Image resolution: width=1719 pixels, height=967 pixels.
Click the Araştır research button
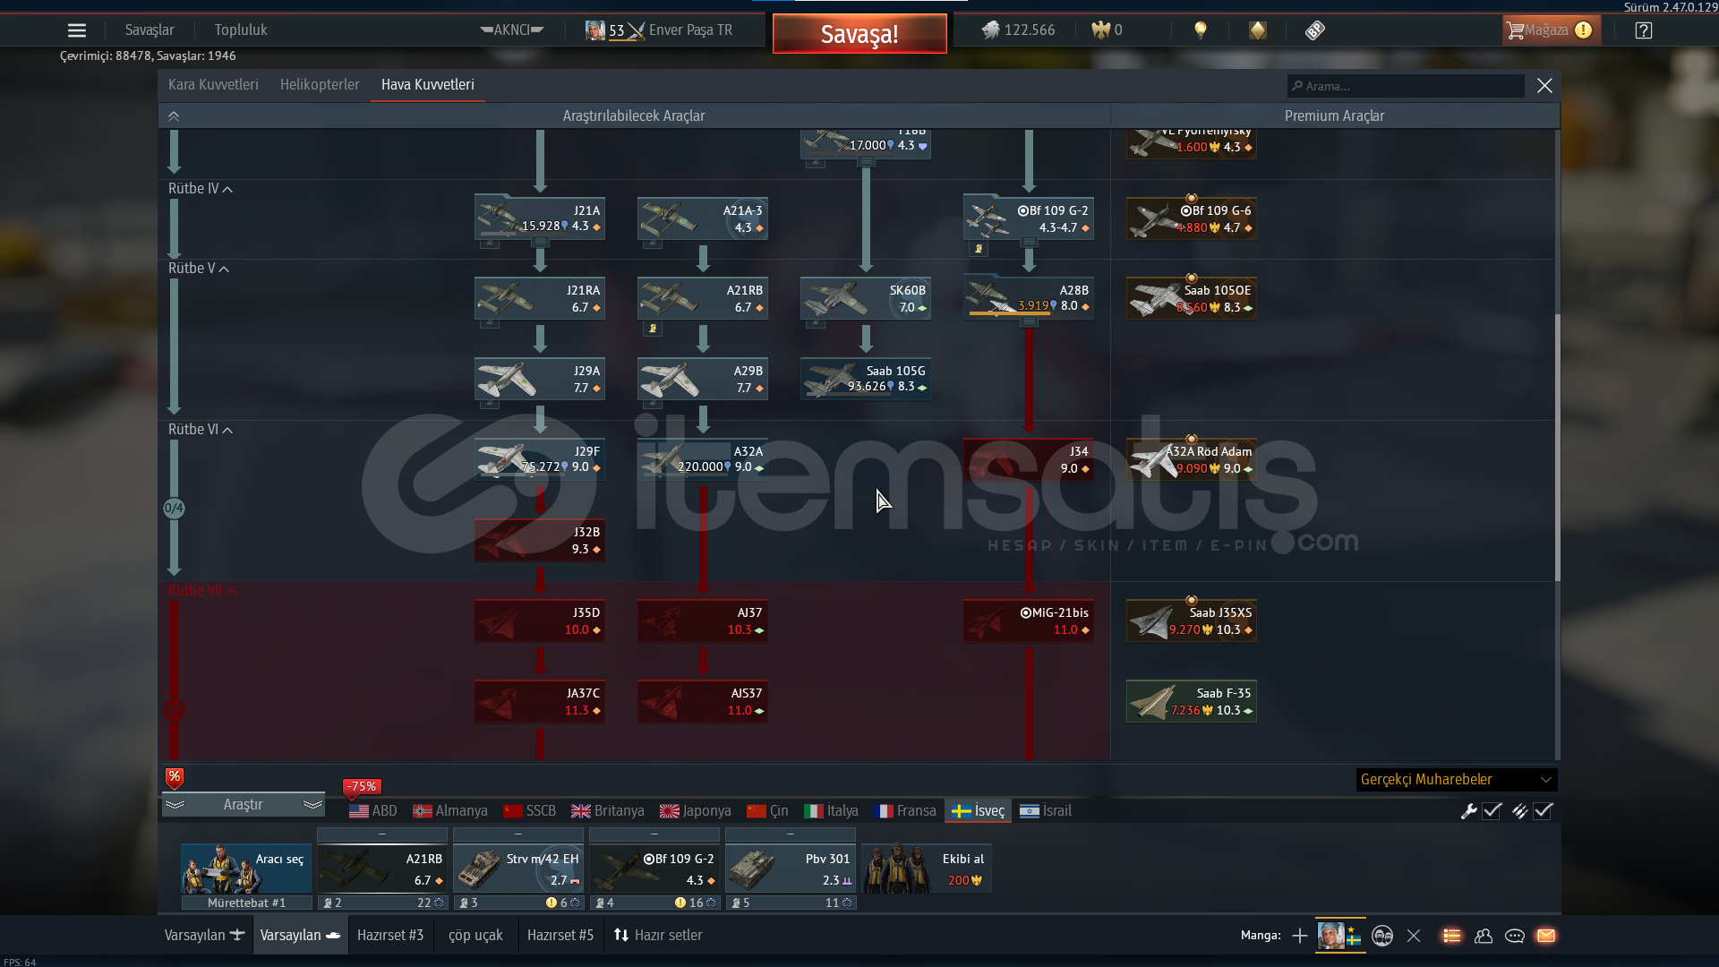(243, 805)
